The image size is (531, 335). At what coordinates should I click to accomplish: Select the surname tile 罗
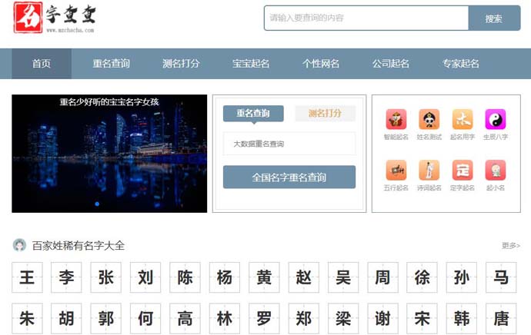pyautogui.click(x=264, y=318)
